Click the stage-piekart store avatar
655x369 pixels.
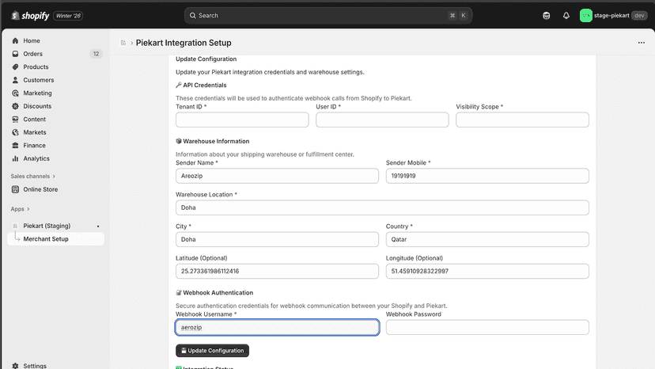585,16
